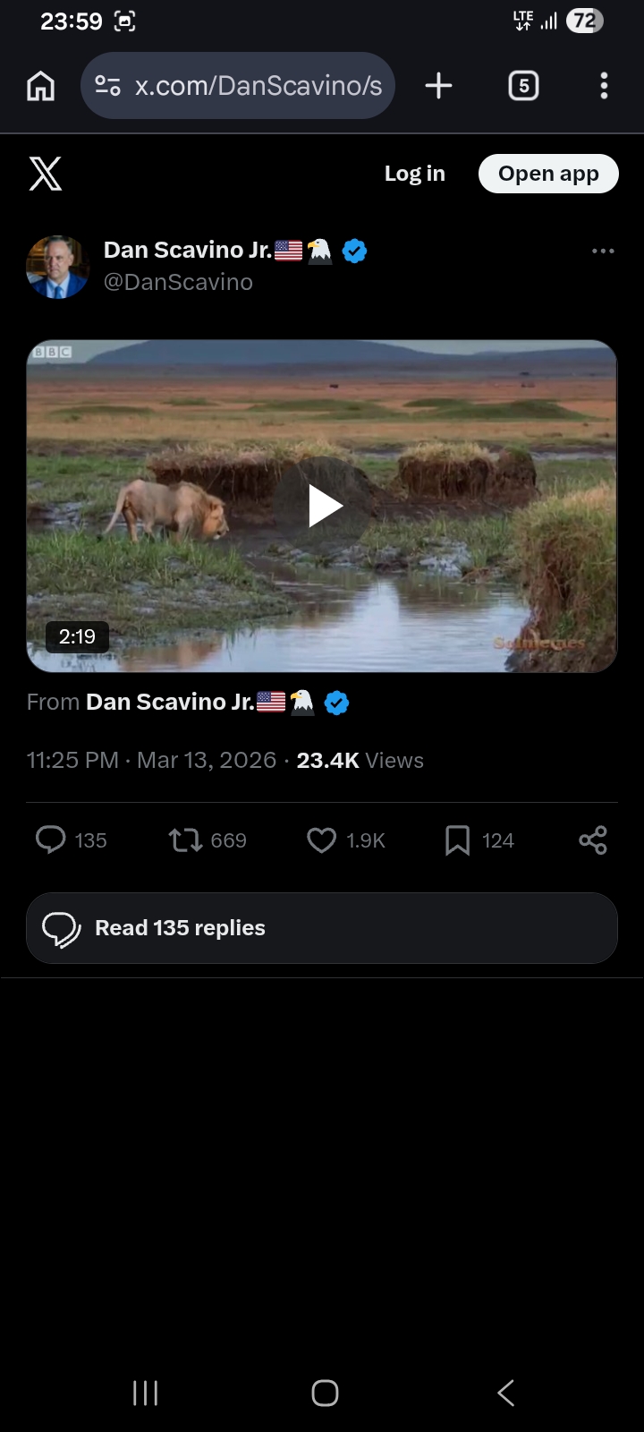Tap the @DanScavino handle
The height and width of the screenshot is (1432, 644).
tap(178, 282)
